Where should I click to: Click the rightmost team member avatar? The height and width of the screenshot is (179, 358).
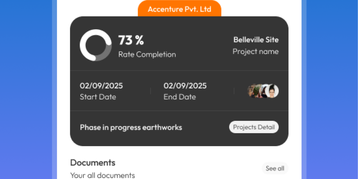pyautogui.click(x=272, y=91)
